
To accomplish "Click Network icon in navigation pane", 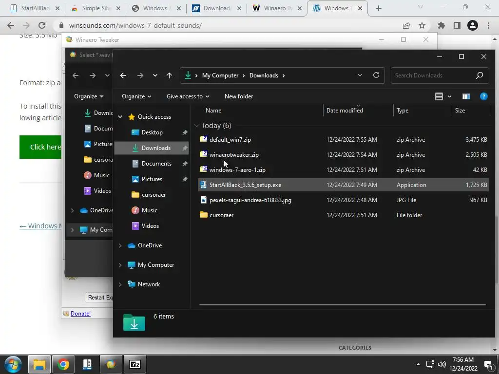I will [131, 284].
